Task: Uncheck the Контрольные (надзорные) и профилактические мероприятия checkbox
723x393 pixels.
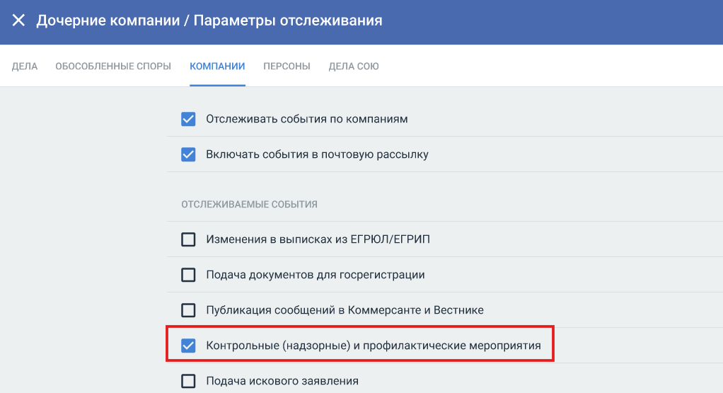Action: coord(188,346)
